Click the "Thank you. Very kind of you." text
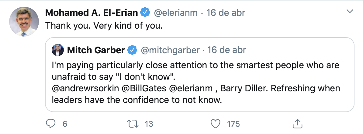Image resolution: width=363 pixels, height=134 pixels. [x=104, y=26]
